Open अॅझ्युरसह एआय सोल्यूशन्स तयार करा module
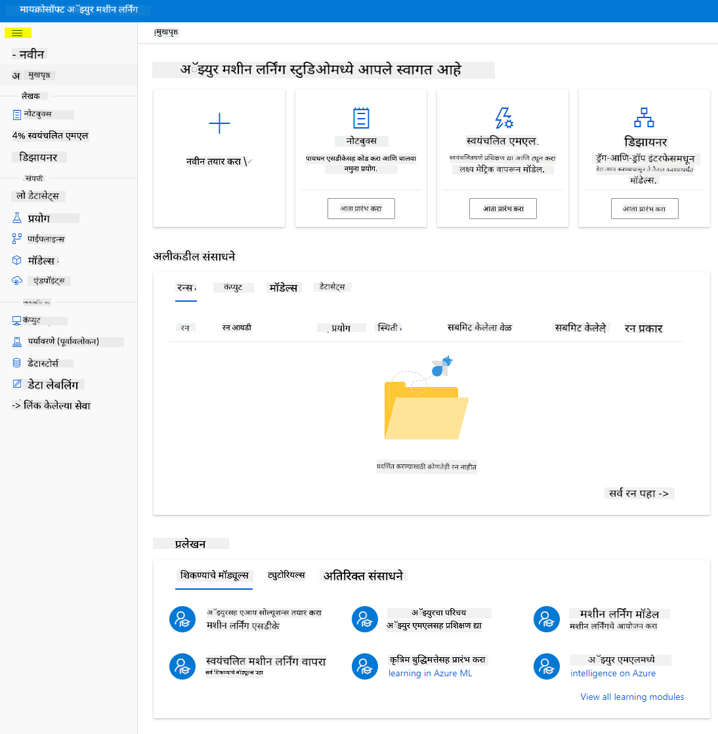The width and height of the screenshot is (718, 734). (x=264, y=612)
